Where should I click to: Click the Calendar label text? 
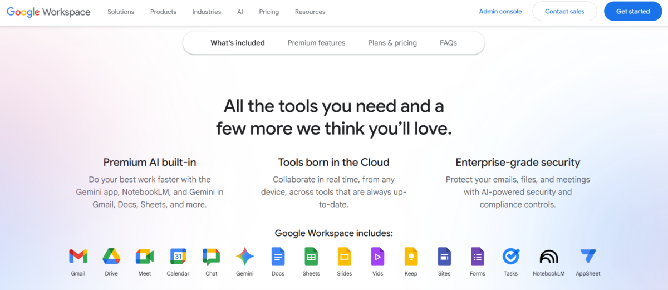[x=178, y=273]
